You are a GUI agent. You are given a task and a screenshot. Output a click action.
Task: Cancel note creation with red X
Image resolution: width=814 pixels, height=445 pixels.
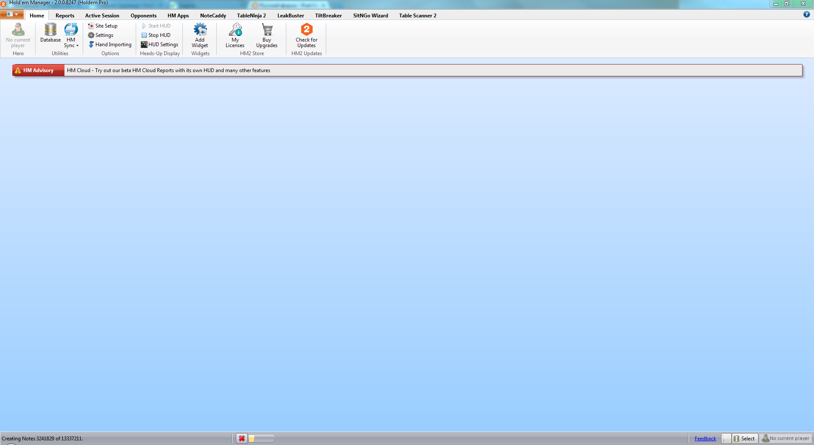point(242,438)
